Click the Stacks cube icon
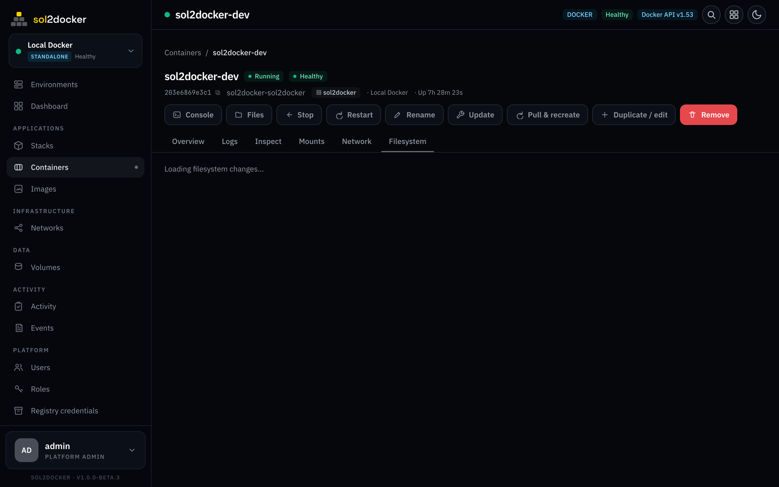779x487 pixels. pos(18,145)
